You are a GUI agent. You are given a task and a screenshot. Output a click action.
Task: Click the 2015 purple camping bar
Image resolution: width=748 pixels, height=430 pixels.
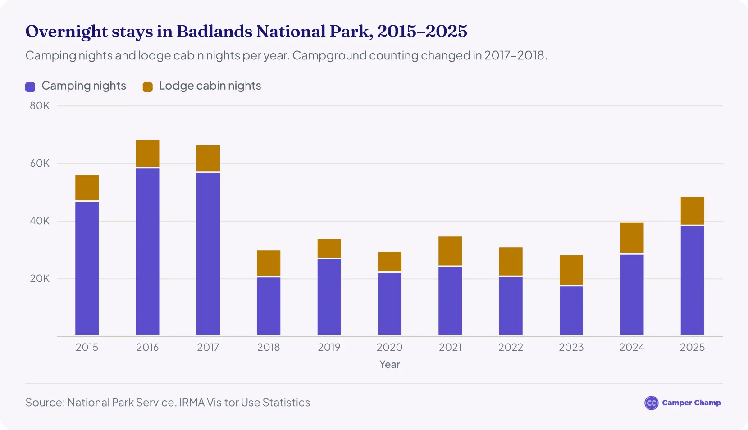tap(87, 268)
